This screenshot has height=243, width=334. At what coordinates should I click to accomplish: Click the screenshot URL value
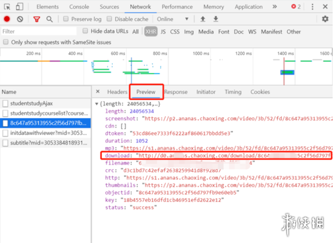(x=237, y=119)
